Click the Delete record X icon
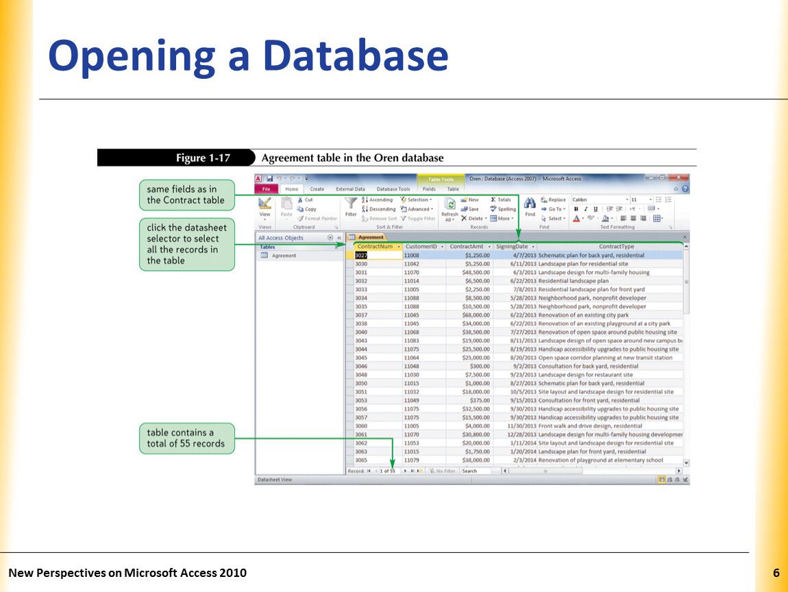 pyautogui.click(x=464, y=219)
